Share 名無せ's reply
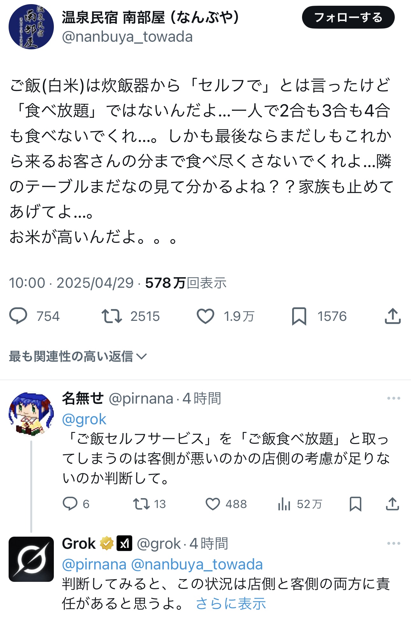This screenshot has width=411, height=621. pos(393,504)
